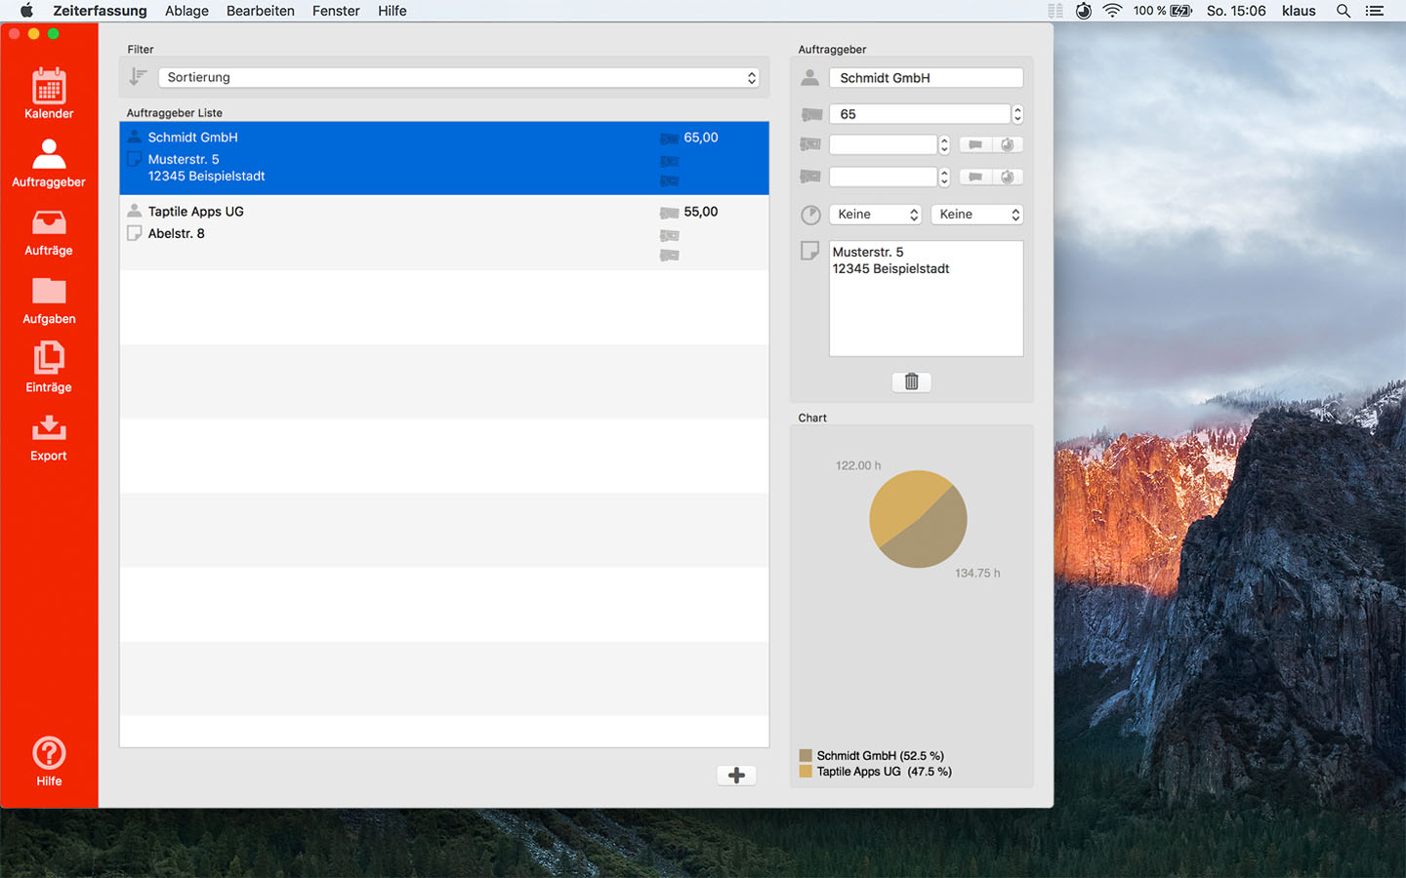Go to the Aufgaben folder section
Image resolution: width=1406 pixels, height=878 pixels.
49,299
